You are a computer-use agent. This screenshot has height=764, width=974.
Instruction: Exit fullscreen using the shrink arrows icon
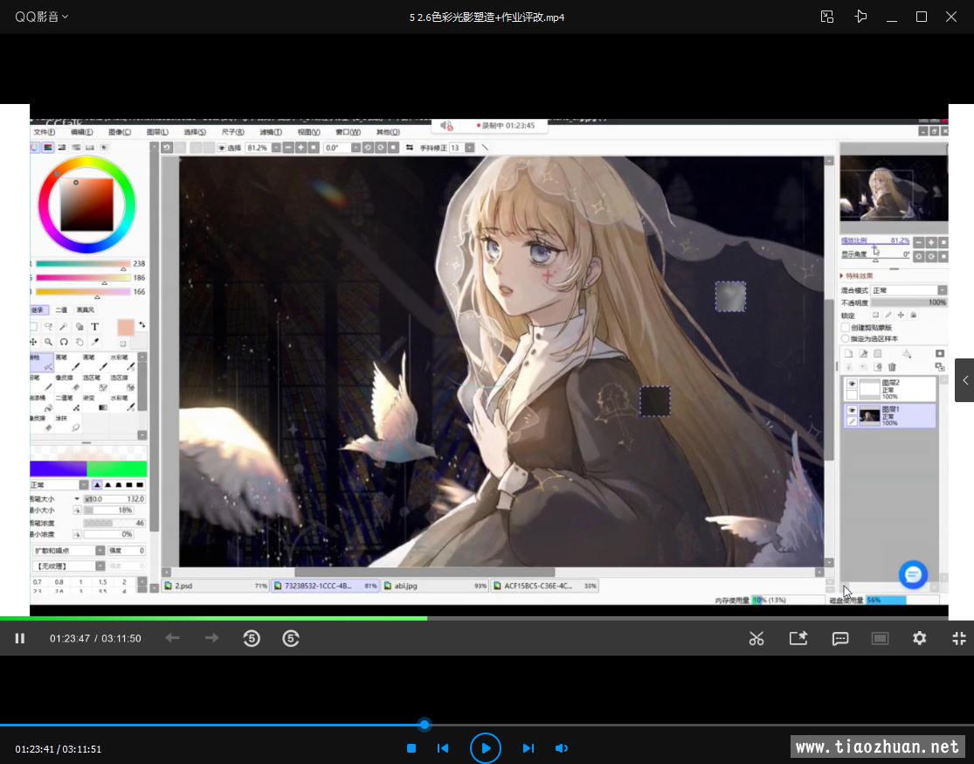(958, 639)
